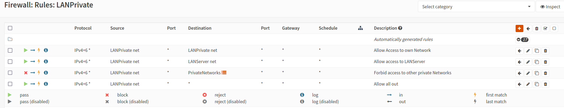Click move-before arrow on 'Allow Access to own Network' row

tap(519, 51)
